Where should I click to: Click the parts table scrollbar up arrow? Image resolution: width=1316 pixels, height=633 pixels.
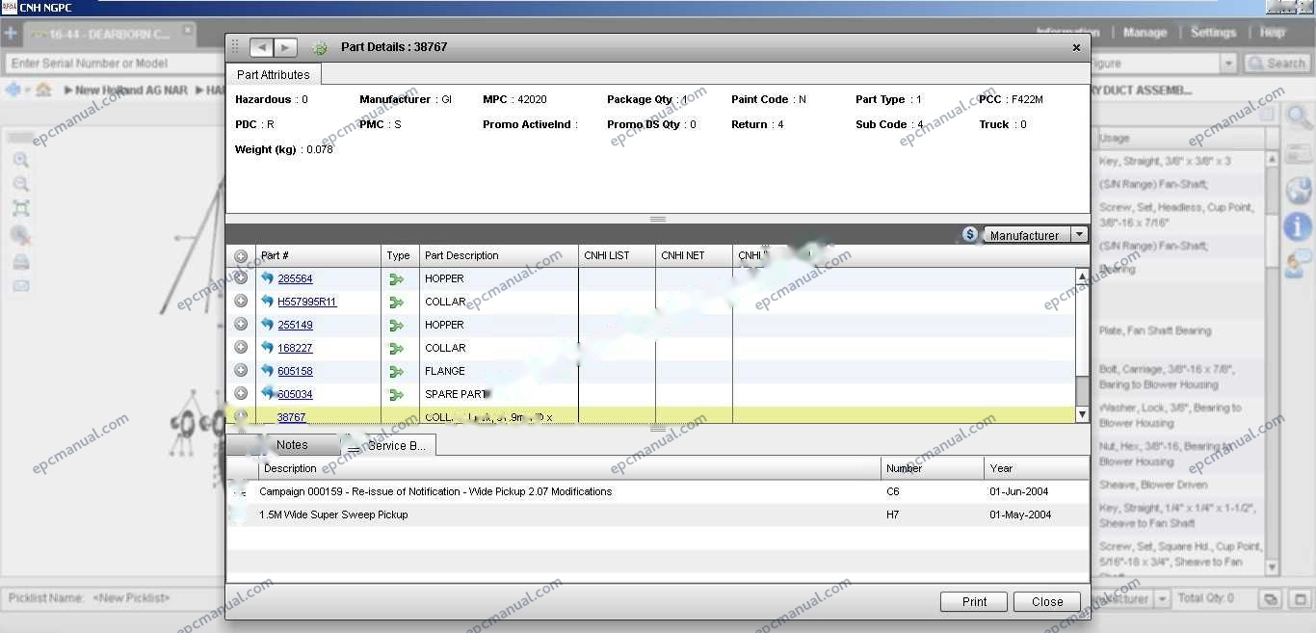[x=1082, y=277]
